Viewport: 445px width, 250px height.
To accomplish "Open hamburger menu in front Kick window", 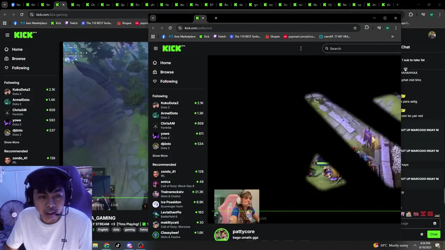I will coord(156,49).
